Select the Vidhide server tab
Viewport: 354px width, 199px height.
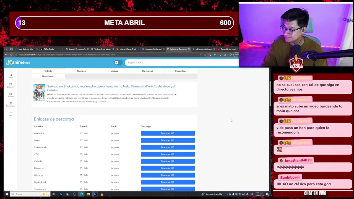coord(48,71)
